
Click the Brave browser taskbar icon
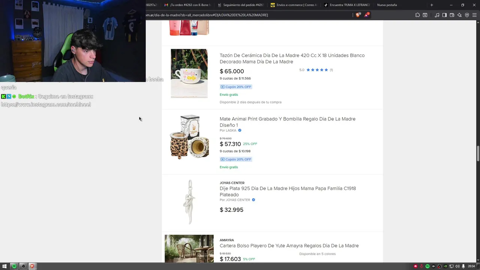point(32,266)
